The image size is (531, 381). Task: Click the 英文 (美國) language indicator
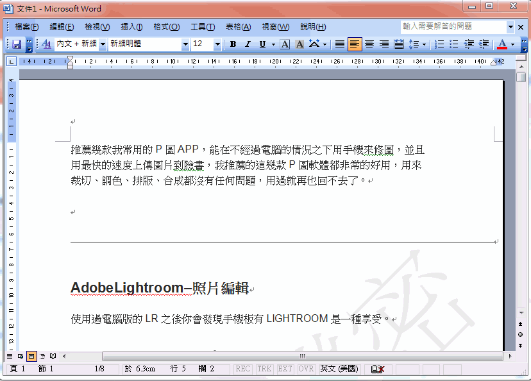coord(339,369)
